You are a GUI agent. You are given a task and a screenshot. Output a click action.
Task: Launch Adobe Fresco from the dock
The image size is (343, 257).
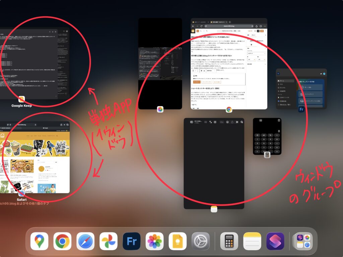coord(132,241)
